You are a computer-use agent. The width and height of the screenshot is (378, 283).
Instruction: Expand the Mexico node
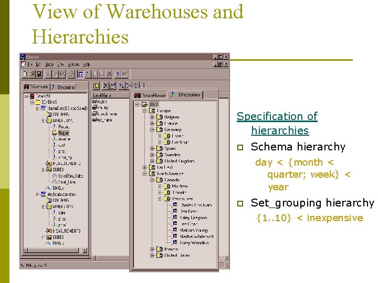point(152,249)
